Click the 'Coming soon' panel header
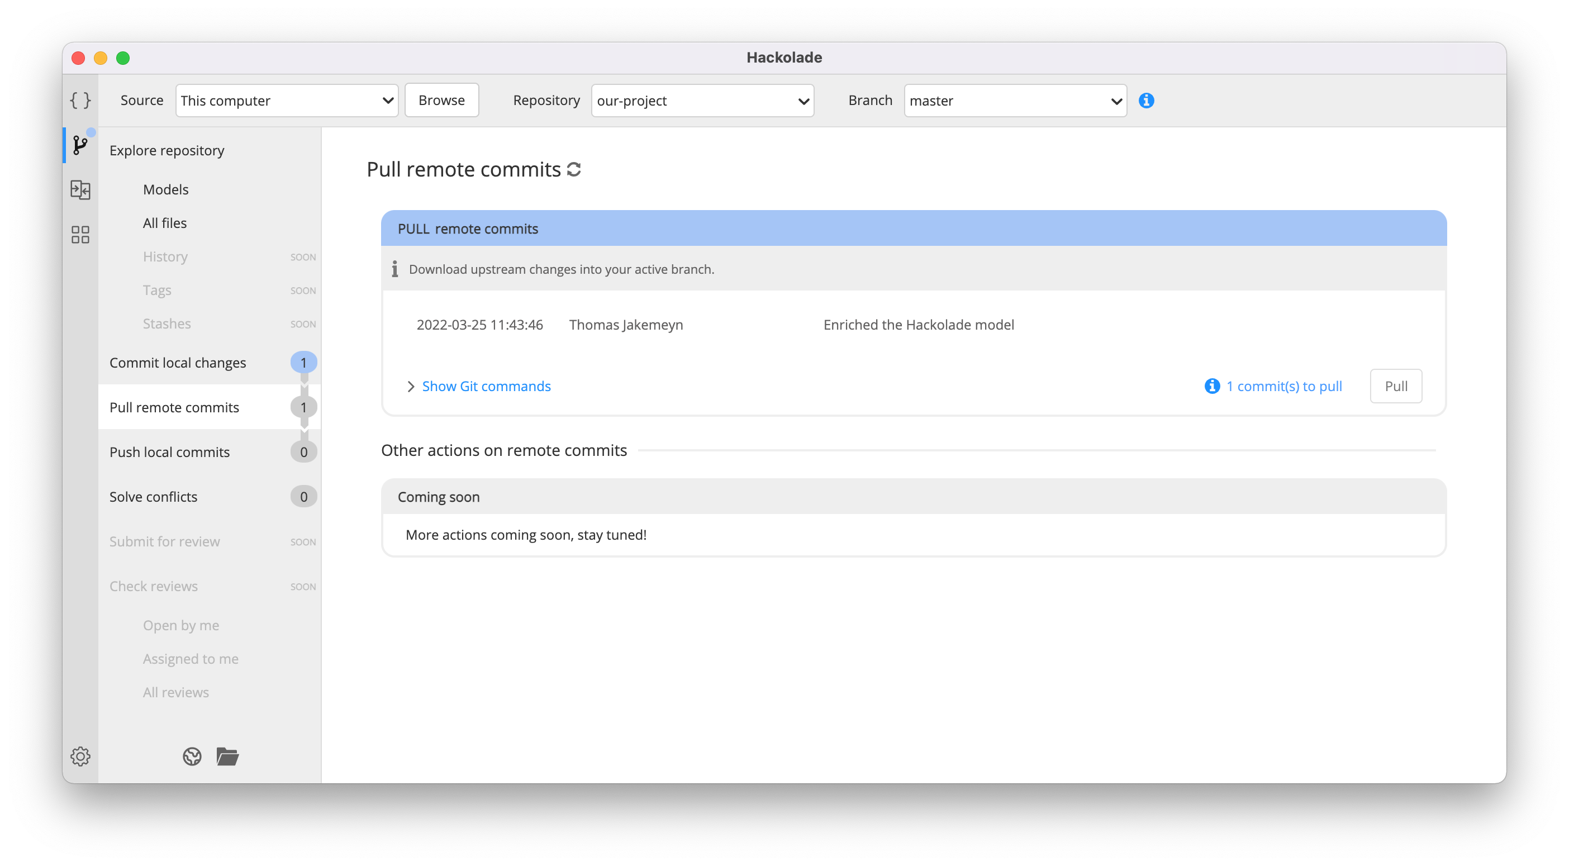The height and width of the screenshot is (866, 1569). coord(914,496)
